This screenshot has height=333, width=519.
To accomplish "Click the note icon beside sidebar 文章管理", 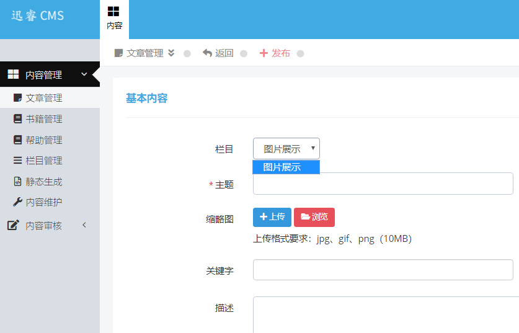I will point(17,97).
